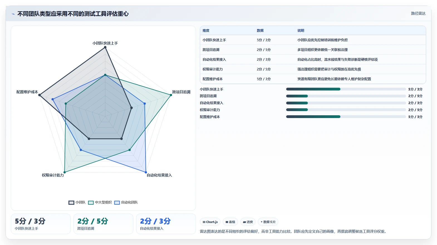Click the 权限审计能力 progress bar
Viewport: 437px width, 245px height.
[346, 110]
